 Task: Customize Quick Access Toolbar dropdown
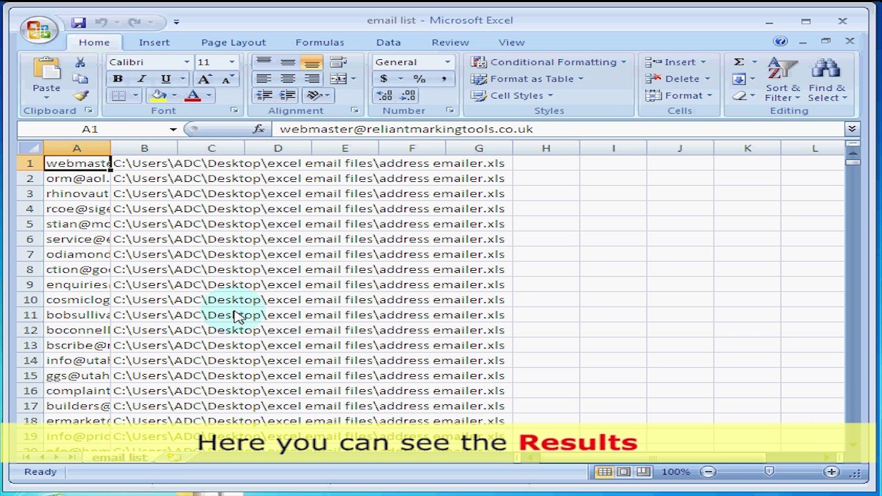tap(176, 22)
